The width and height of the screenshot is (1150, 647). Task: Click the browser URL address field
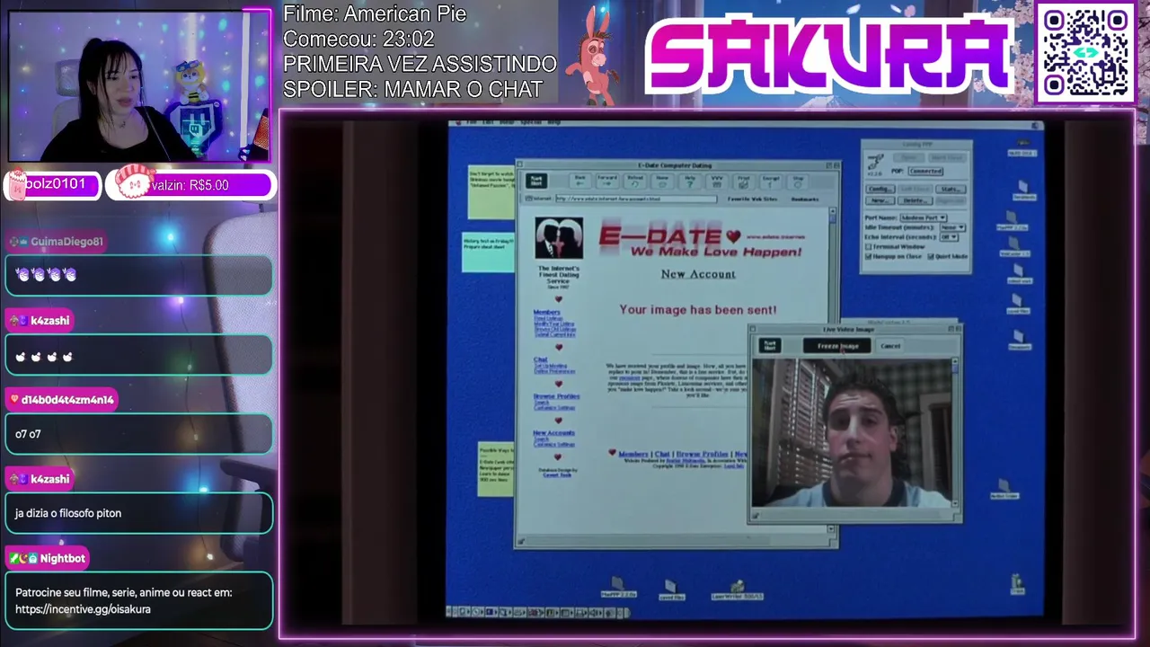pyautogui.click(x=636, y=199)
